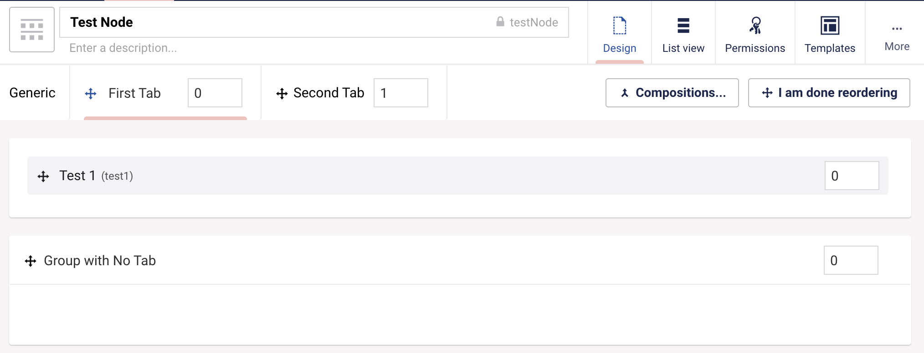Switch to the Second Tab
This screenshot has width=924, height=353.
tap(329, 93)
